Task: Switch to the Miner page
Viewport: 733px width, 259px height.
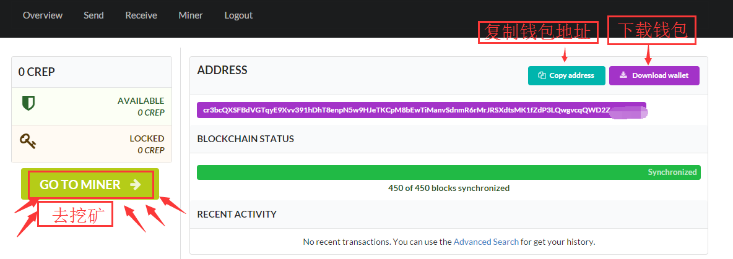Action: click(190, 15)
